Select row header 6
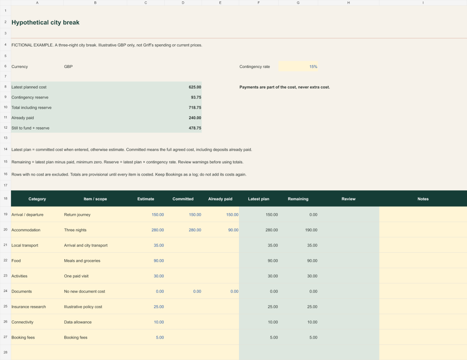Image resolution: width=467 pixels, height=360 pixels. click(x=5, y=66)
